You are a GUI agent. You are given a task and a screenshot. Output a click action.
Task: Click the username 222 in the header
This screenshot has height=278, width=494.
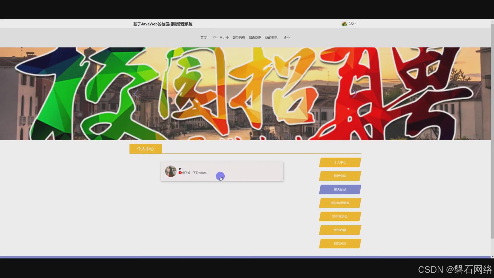[x=351, y=24]
